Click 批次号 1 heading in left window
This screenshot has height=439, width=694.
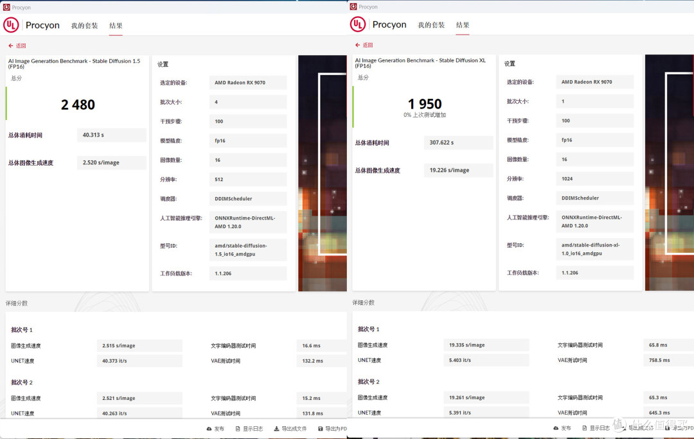pos(22,330)
